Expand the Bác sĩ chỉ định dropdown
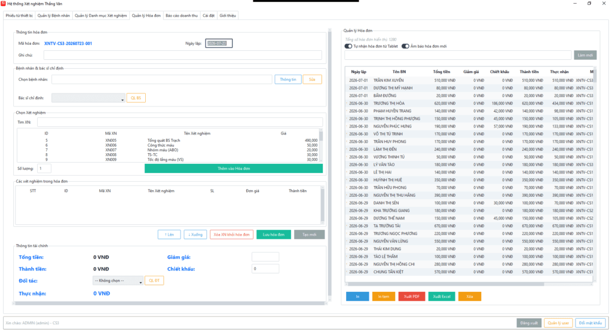The width and height of the screenshot is (612, 332). point(88,98)
